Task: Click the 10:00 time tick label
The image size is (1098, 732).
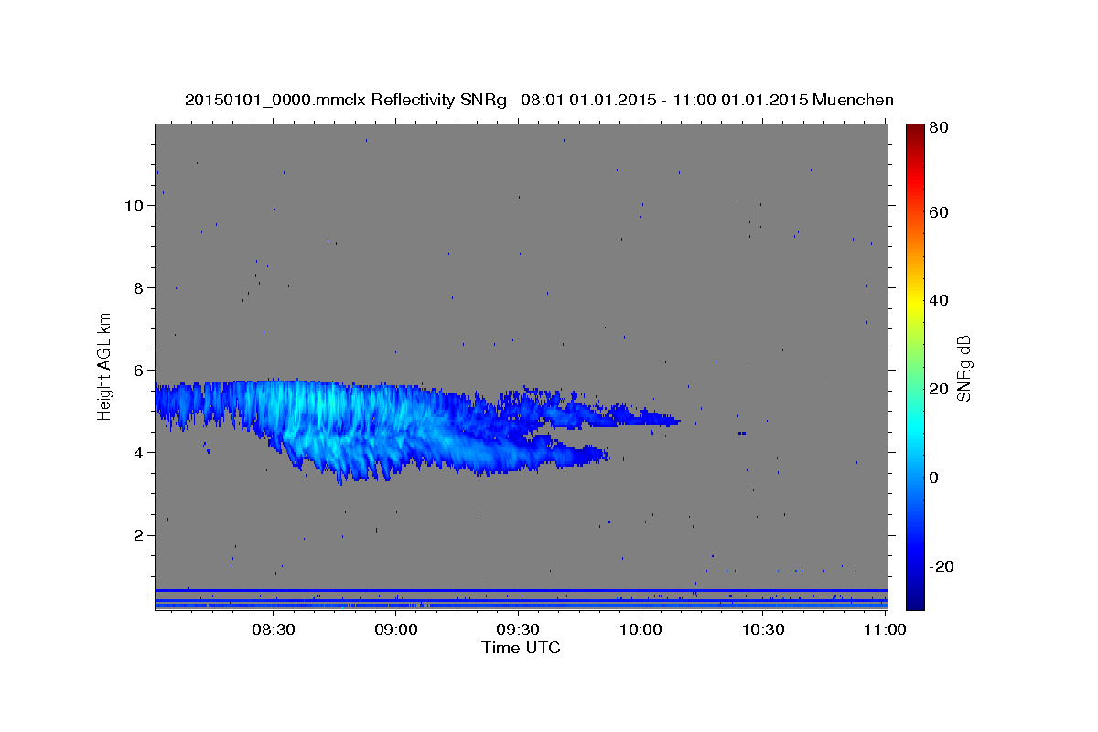Action: [x=640, y=630]
